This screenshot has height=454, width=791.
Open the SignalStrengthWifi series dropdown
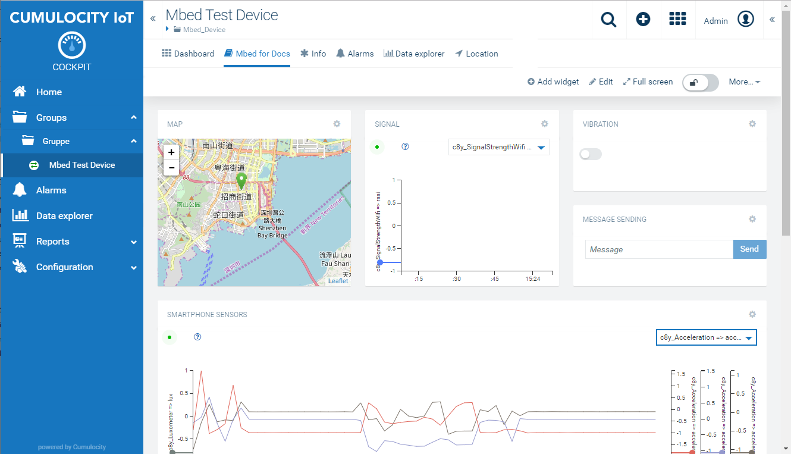499,147
